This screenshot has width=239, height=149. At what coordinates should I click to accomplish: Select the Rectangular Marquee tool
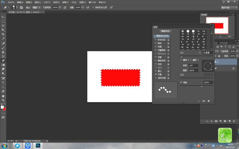(x=3, y=21)
